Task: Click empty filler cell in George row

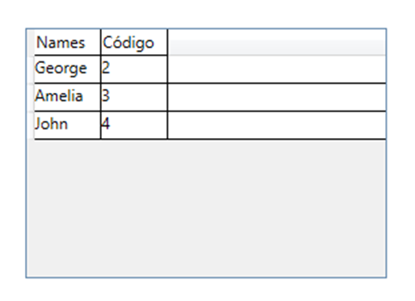Action: tap(277, 69)
